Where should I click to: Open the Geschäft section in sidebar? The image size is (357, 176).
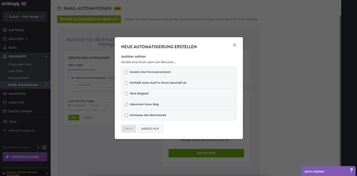tap(12, 38)
